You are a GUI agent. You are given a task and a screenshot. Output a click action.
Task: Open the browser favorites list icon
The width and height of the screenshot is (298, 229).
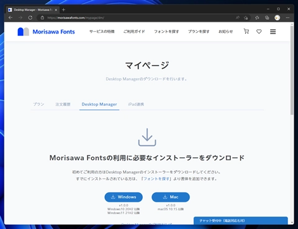[257, 18]
